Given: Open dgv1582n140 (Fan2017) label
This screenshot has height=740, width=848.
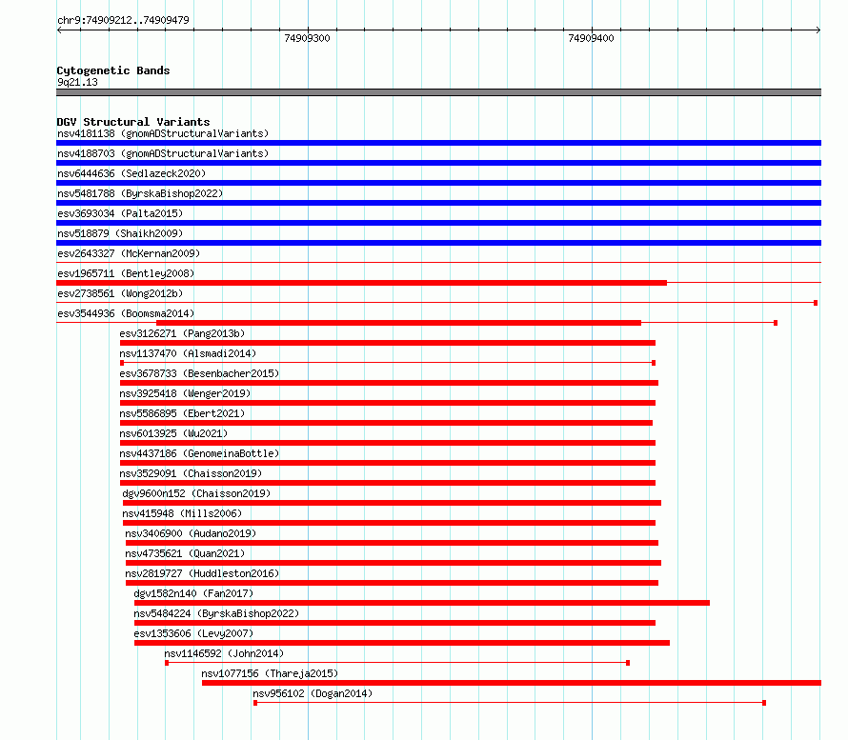Looking at the screenshot, I should click(x=193, y=593).
